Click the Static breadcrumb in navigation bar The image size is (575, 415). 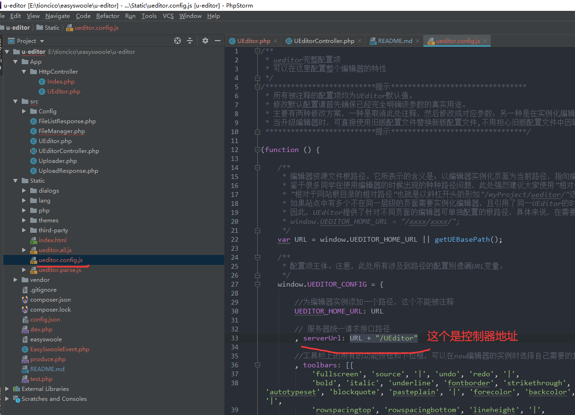52,28
